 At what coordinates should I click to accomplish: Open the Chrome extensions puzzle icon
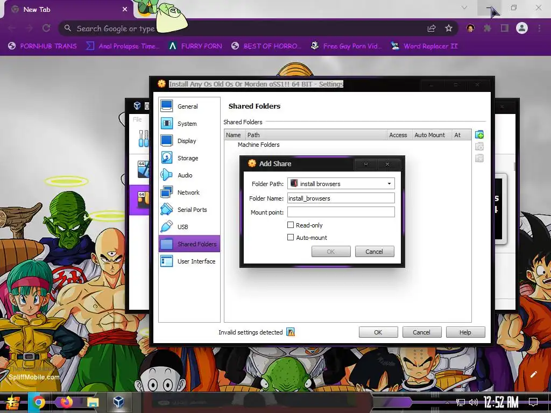488,28
